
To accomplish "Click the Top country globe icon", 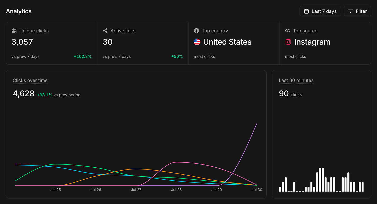I will (x=196, y=31).
